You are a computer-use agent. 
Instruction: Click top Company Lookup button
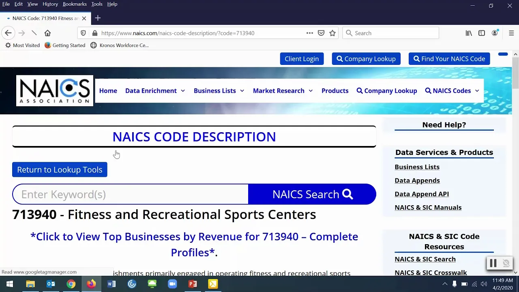point(366,59)
